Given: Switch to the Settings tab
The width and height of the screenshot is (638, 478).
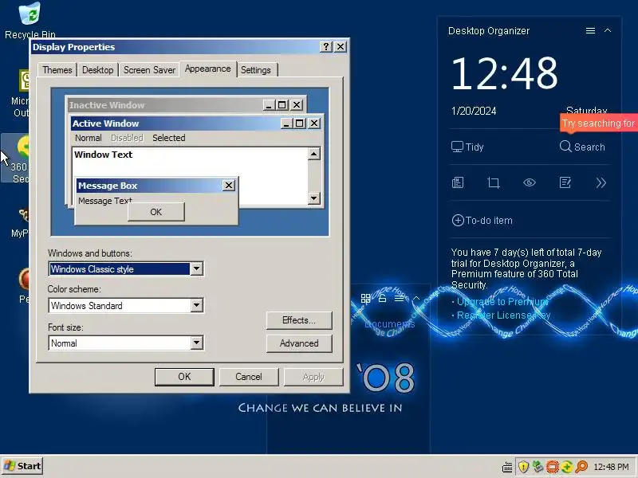Looking at the screenshot, I should click(255, 70).
